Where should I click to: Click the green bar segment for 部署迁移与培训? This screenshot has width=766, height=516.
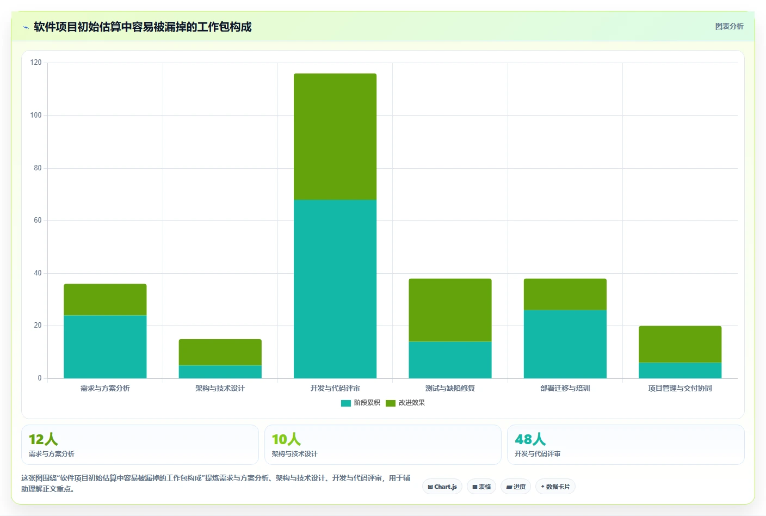click(x=565, y=294)
